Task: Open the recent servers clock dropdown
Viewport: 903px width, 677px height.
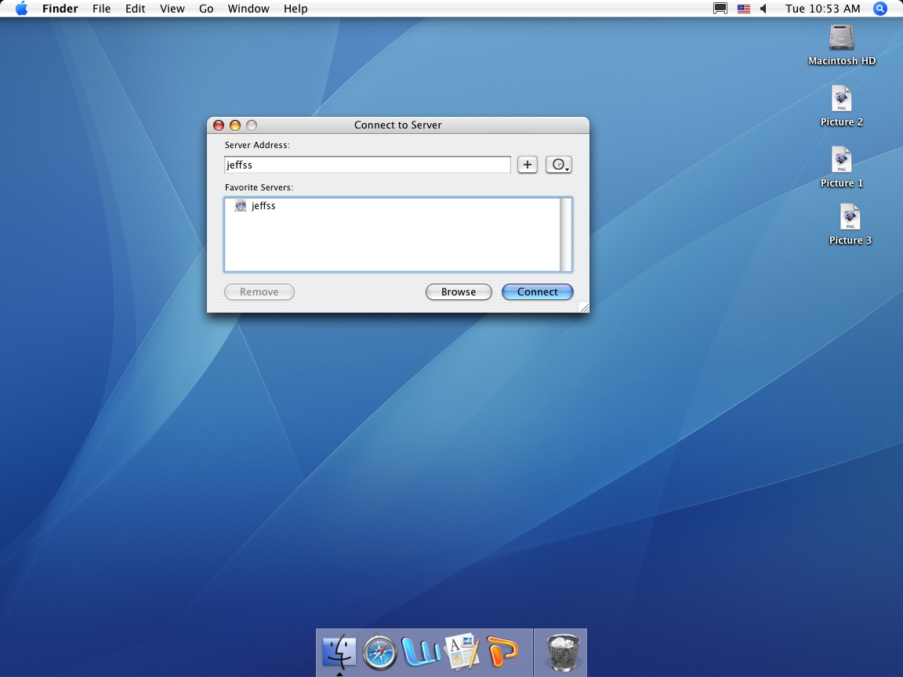Action: click(558, 165)
